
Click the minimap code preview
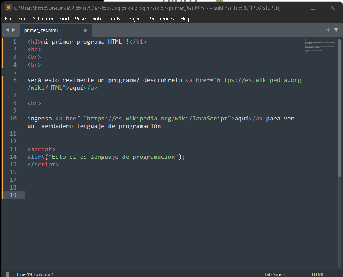320,45
